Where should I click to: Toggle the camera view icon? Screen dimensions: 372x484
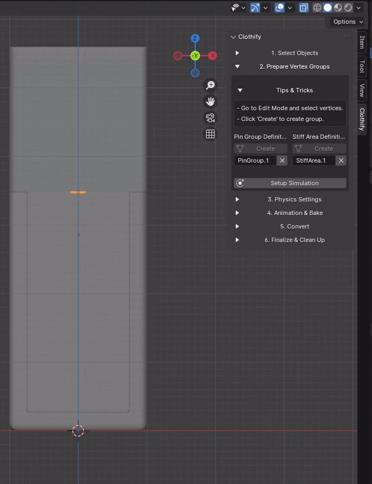(x=210, y=118)
